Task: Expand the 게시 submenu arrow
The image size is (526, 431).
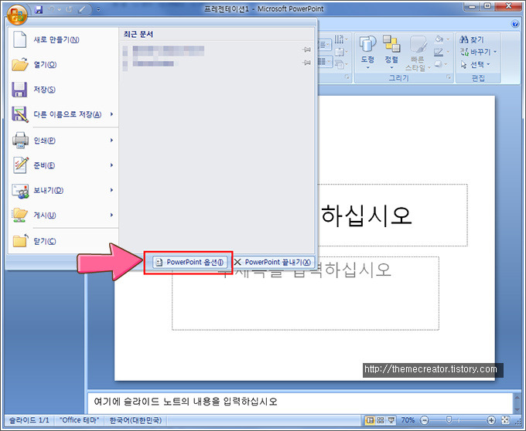Action: (111, 215)
